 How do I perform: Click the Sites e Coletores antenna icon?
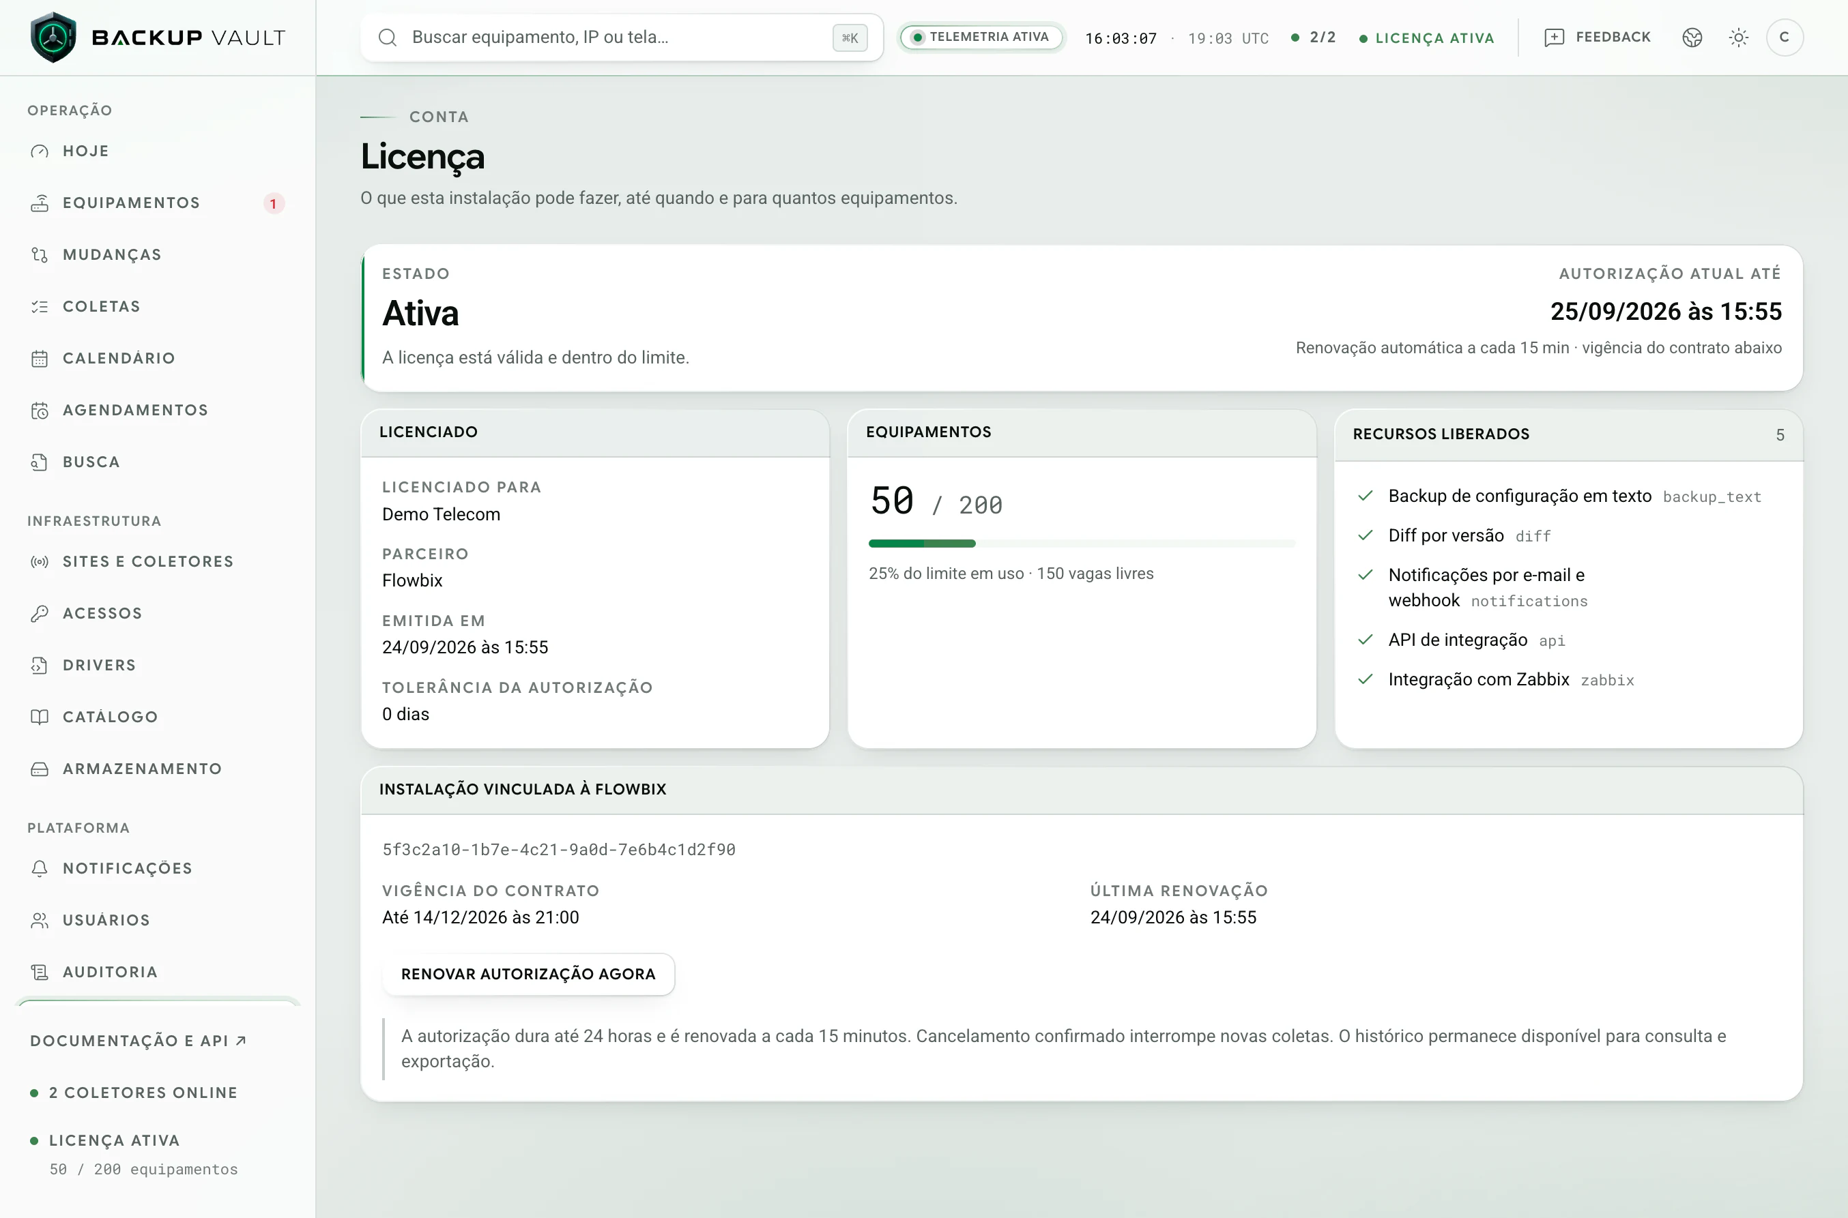pyautogui.click(x=40, y=562)
